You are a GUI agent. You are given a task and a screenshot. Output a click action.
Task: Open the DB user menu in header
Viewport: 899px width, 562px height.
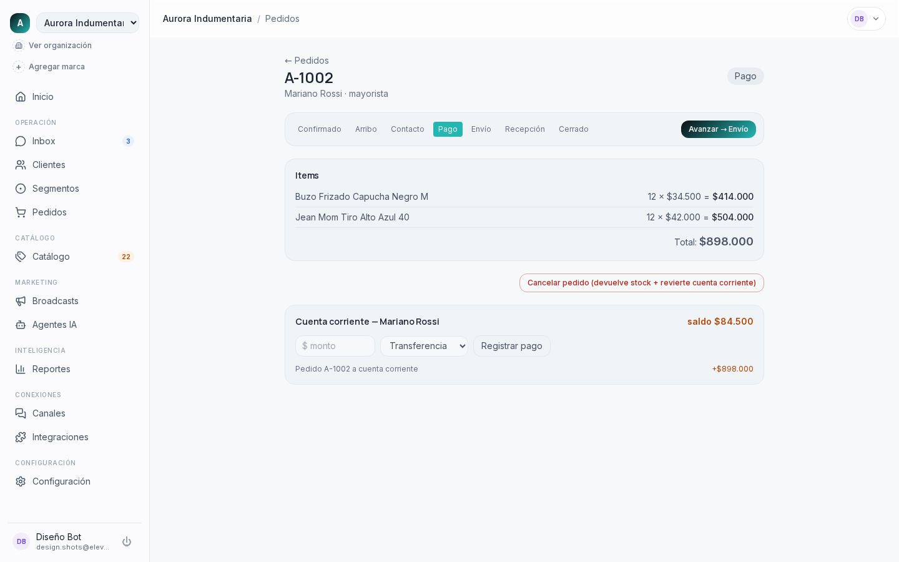coord(867,19)
